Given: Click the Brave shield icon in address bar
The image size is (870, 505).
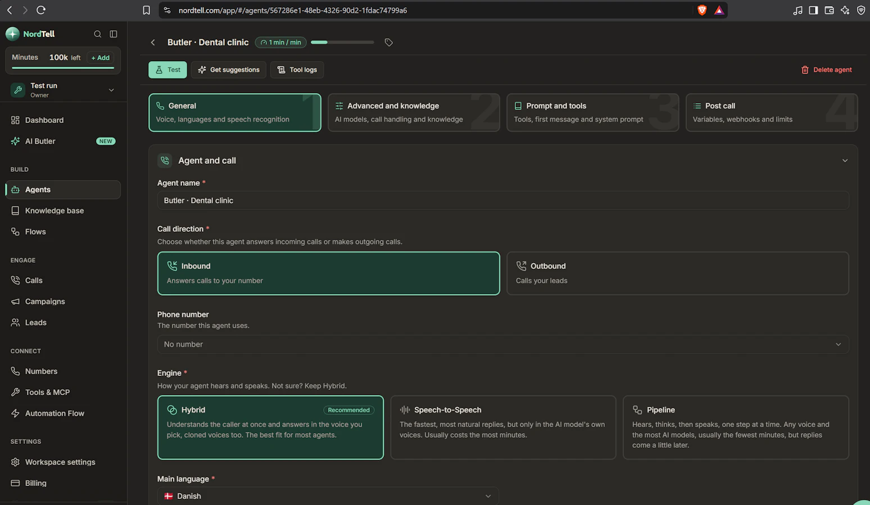Looking at the screenshot, I should 702,10.
